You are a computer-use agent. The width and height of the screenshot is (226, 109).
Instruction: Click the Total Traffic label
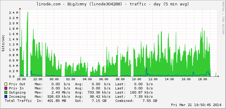pos(18,101)
